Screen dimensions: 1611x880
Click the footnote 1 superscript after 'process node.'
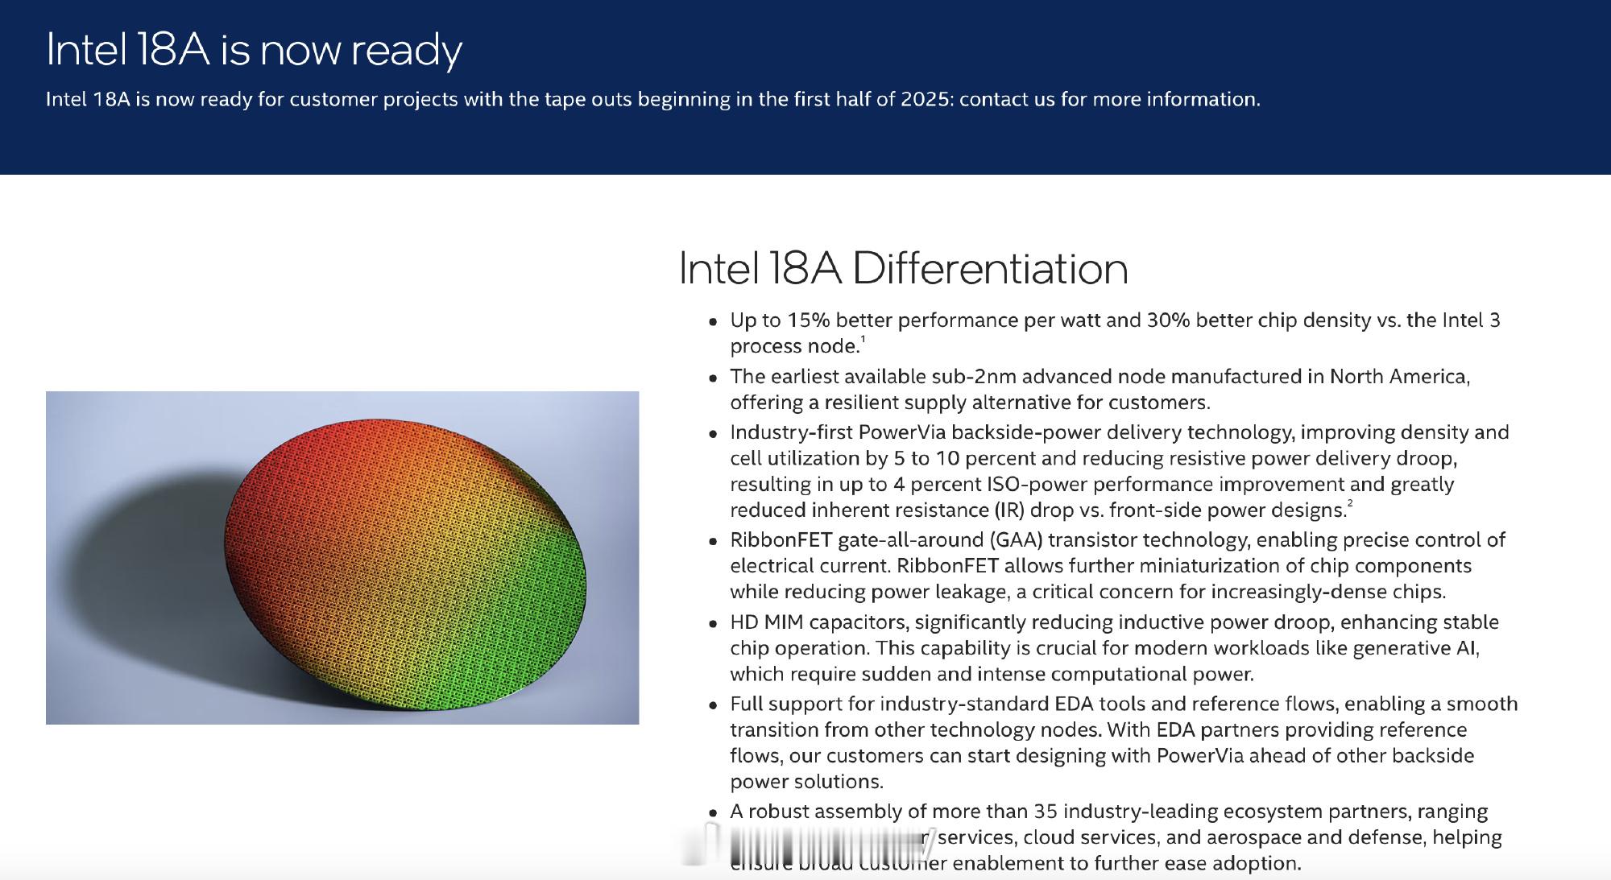tap(863, 339)
